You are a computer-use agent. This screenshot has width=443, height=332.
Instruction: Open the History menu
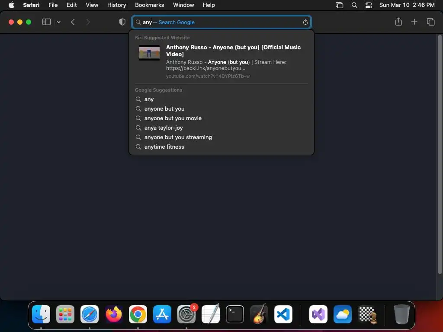116,5
